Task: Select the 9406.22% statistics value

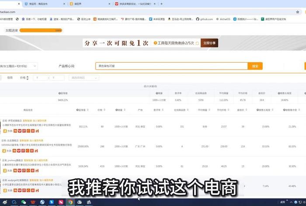Action: 63,100
